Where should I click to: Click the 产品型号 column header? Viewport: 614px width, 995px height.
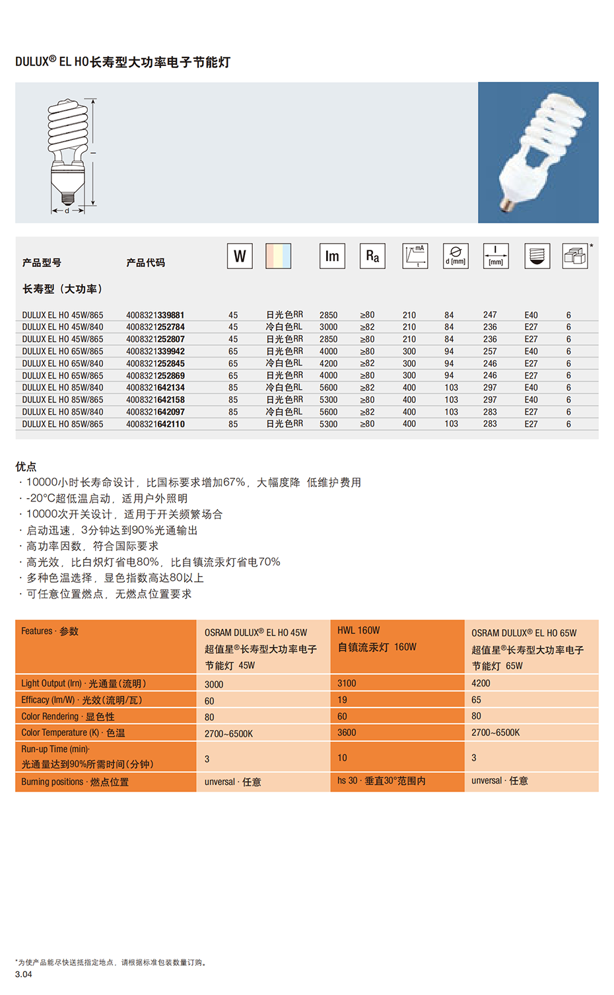[x=42, y=263]
